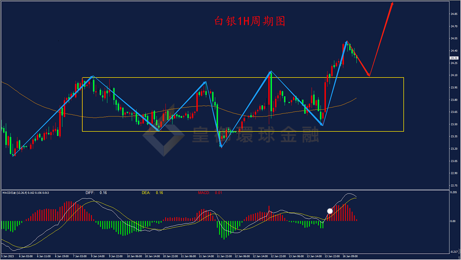This screenshot has width=461, height=260.
Task: Select the 9 Jan 14:00 time label
Action: click(x=98, y=256)
